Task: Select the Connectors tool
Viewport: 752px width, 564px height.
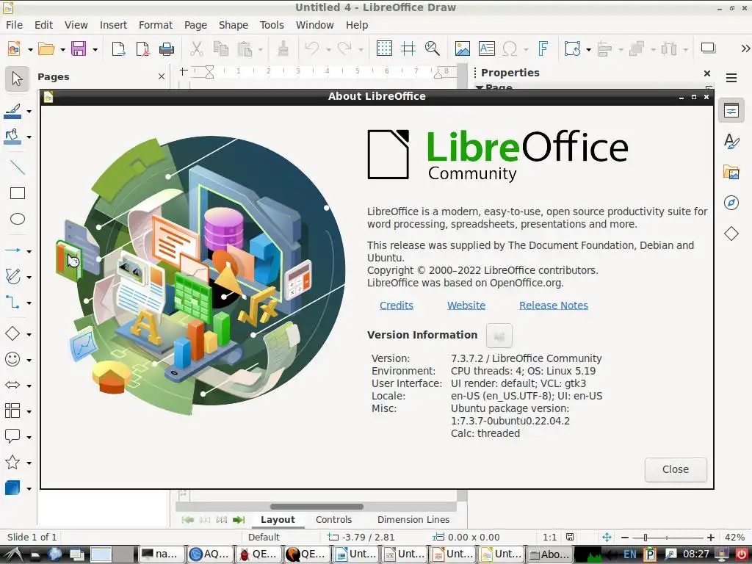Action: (x=12, y=302)
